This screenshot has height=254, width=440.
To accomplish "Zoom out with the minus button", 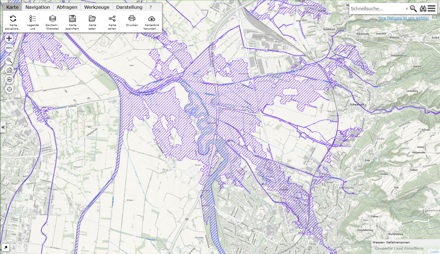I will [9, 48].
